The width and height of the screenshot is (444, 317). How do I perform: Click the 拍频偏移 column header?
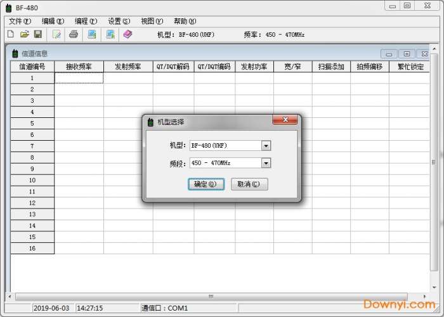pyautogui.click(x=370, y=67)
